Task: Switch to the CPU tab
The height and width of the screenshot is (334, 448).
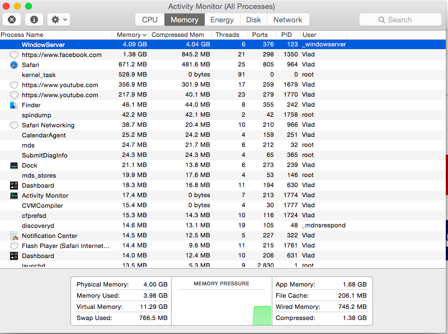Action: [x=150, y=20]
